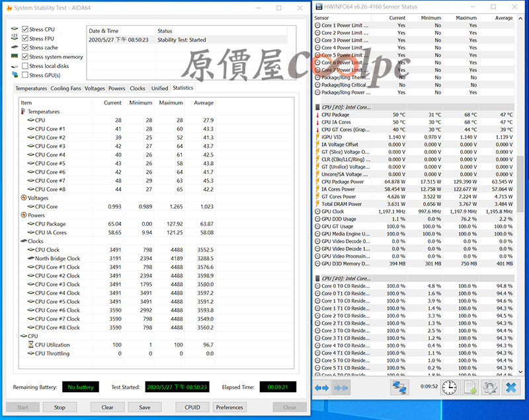Switch to the Unified tab

[x=159, y=88]
